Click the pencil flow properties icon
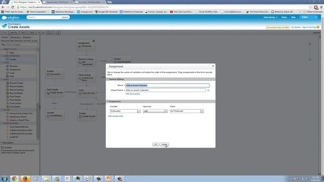This screenshot has height=182, width=324. tap(59, 32)
